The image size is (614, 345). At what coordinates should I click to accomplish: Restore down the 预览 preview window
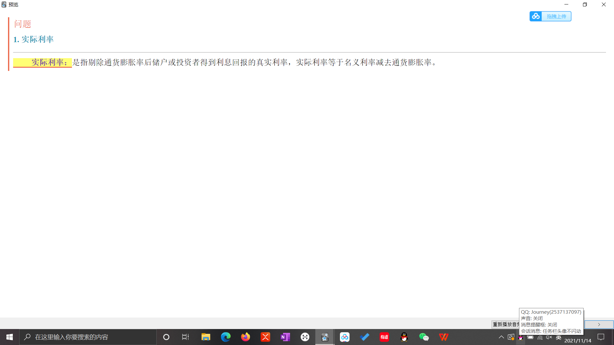(585, 4)
